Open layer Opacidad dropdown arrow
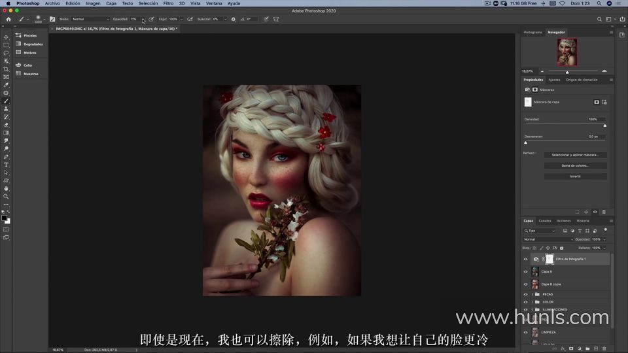This screenshot has width=628, height=353. 604,239
